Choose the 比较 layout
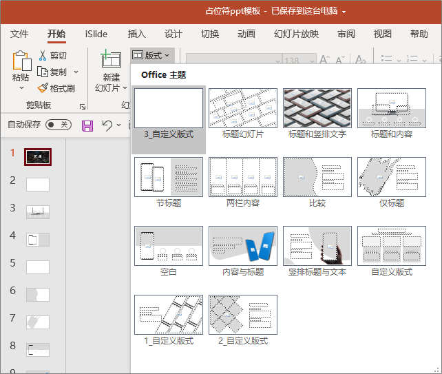Screen dimensions: 442x374 click(317, 183)
